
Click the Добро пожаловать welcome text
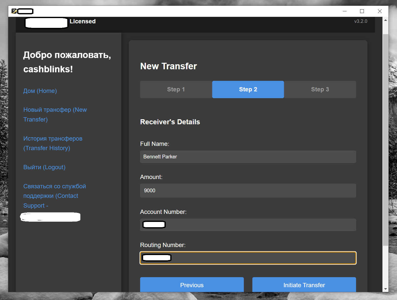click(67, 62)
